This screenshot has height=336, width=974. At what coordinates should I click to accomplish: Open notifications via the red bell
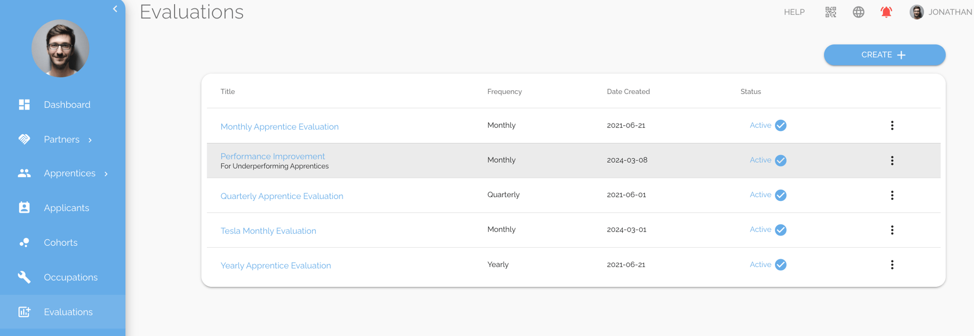pyautogui.click(x=886, y=12)
